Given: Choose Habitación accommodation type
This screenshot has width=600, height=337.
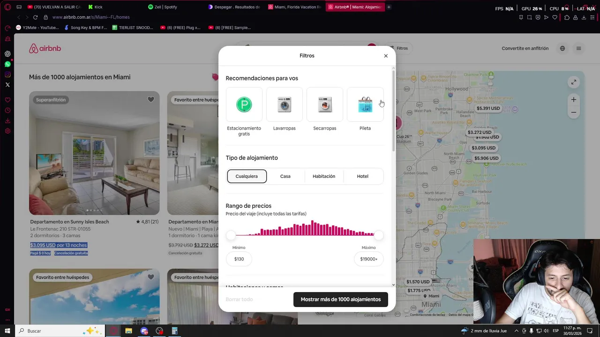Looking at the screenshot, I should coord(324,176).
